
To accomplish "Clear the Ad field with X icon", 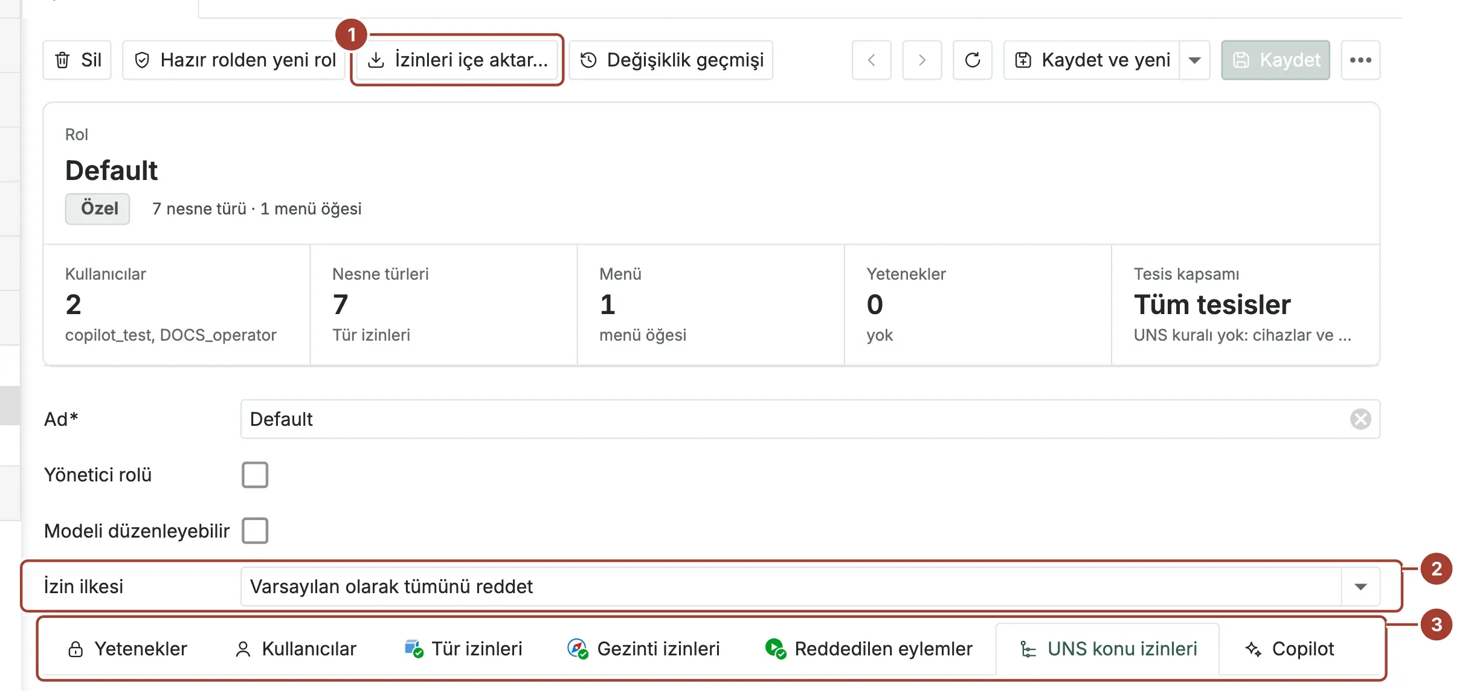I will point(1360,419).
